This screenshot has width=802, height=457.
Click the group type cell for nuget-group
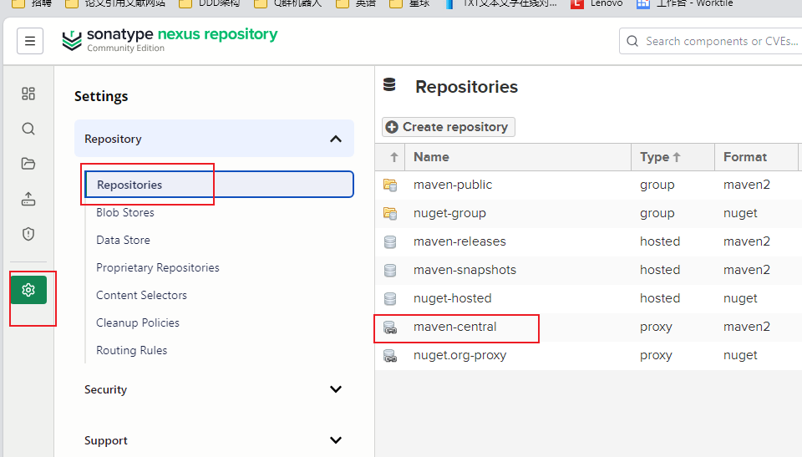pos(657,213)
